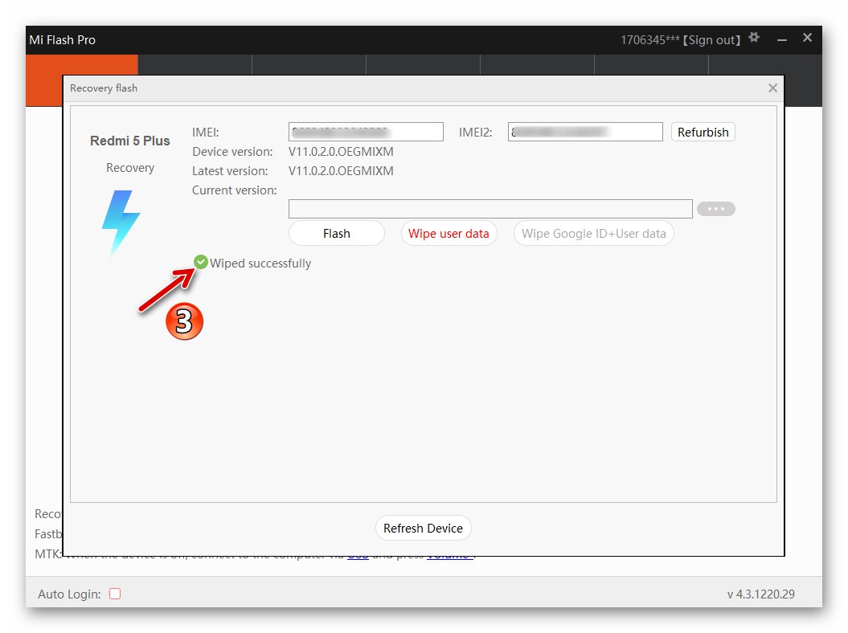The height and width of the screenshot is (633, 848).
Task: Click Latest version value V11.0.2.0.OEGMIXM
Action: (341, 171)
